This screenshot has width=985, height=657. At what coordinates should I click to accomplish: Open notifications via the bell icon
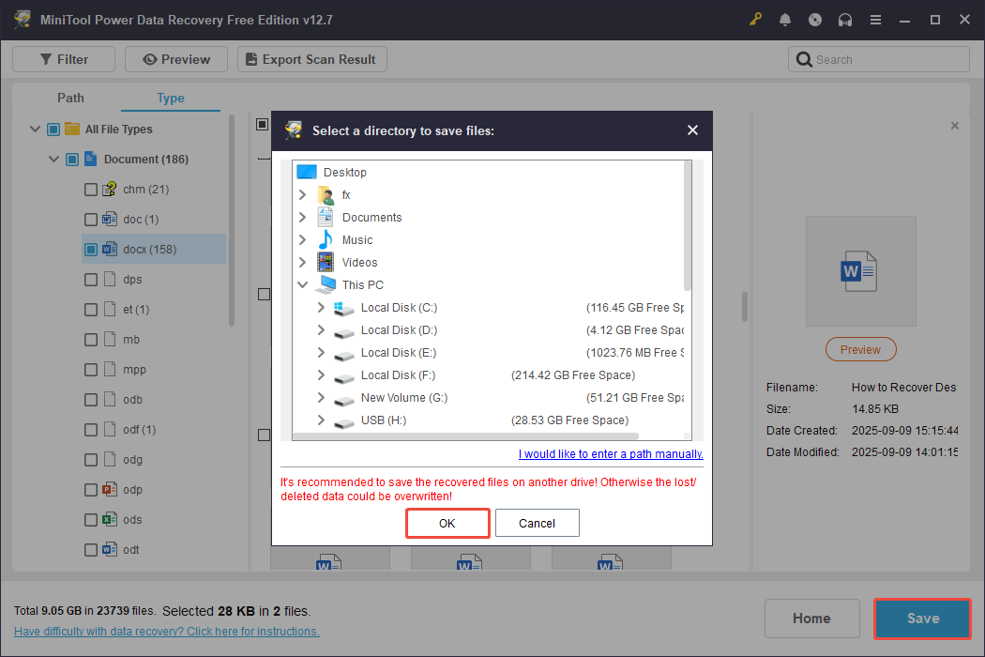(785, 19)
